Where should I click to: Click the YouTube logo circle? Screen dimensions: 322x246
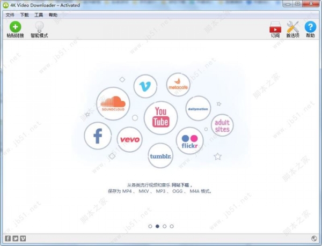coord(161,118)
